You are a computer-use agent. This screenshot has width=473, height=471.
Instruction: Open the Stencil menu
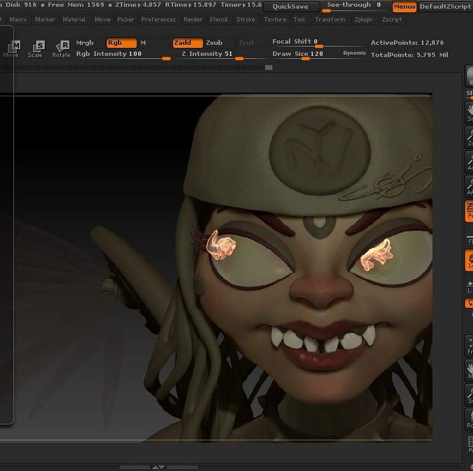click(218, 20)
